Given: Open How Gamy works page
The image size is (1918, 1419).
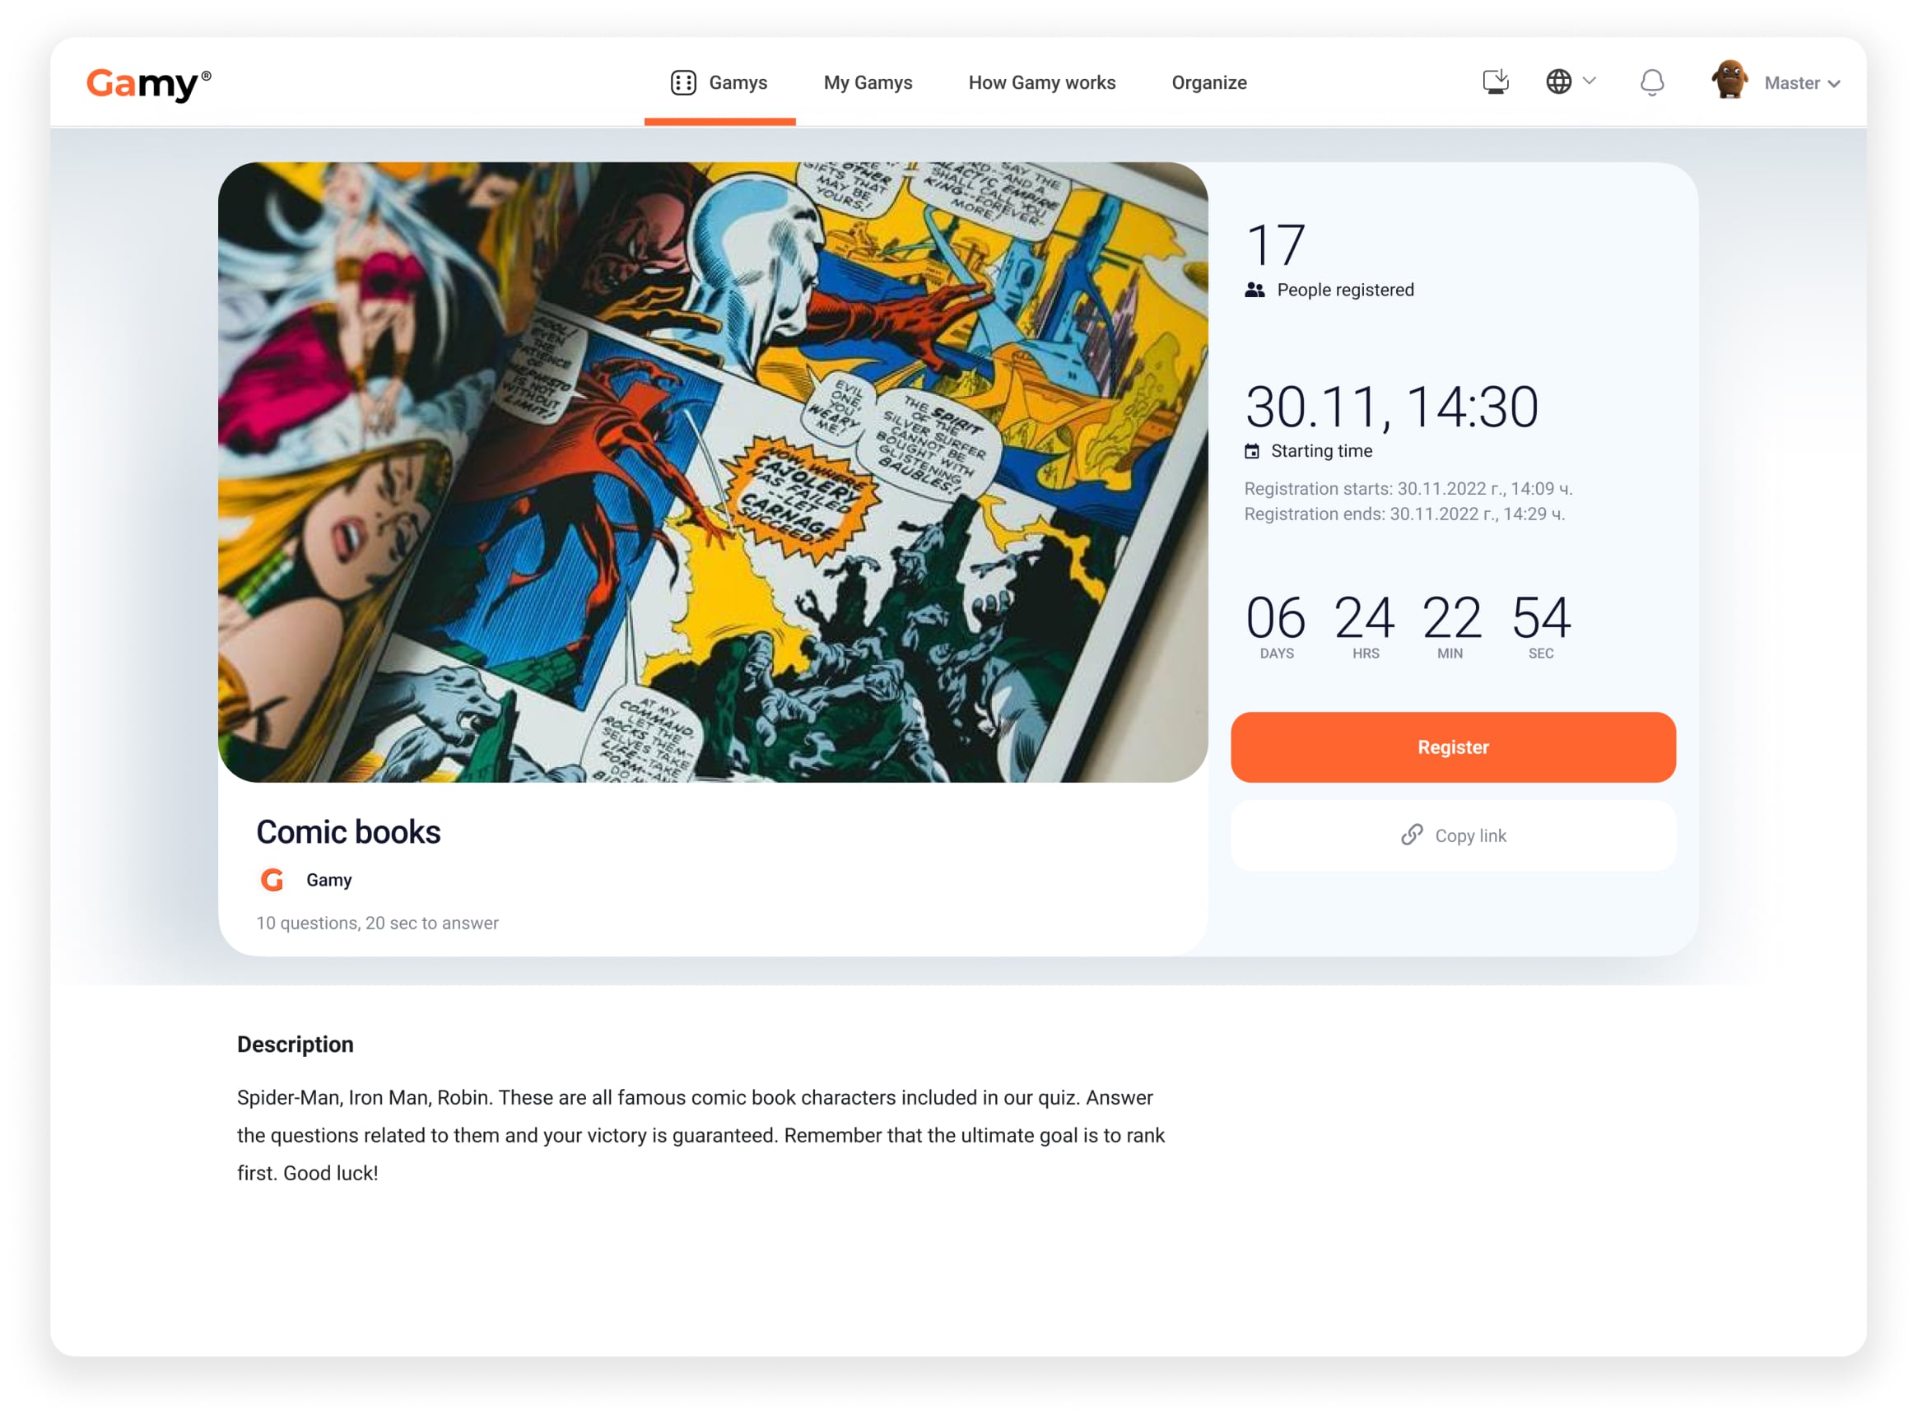Looking at the screenshot, I should (1041, 82).
